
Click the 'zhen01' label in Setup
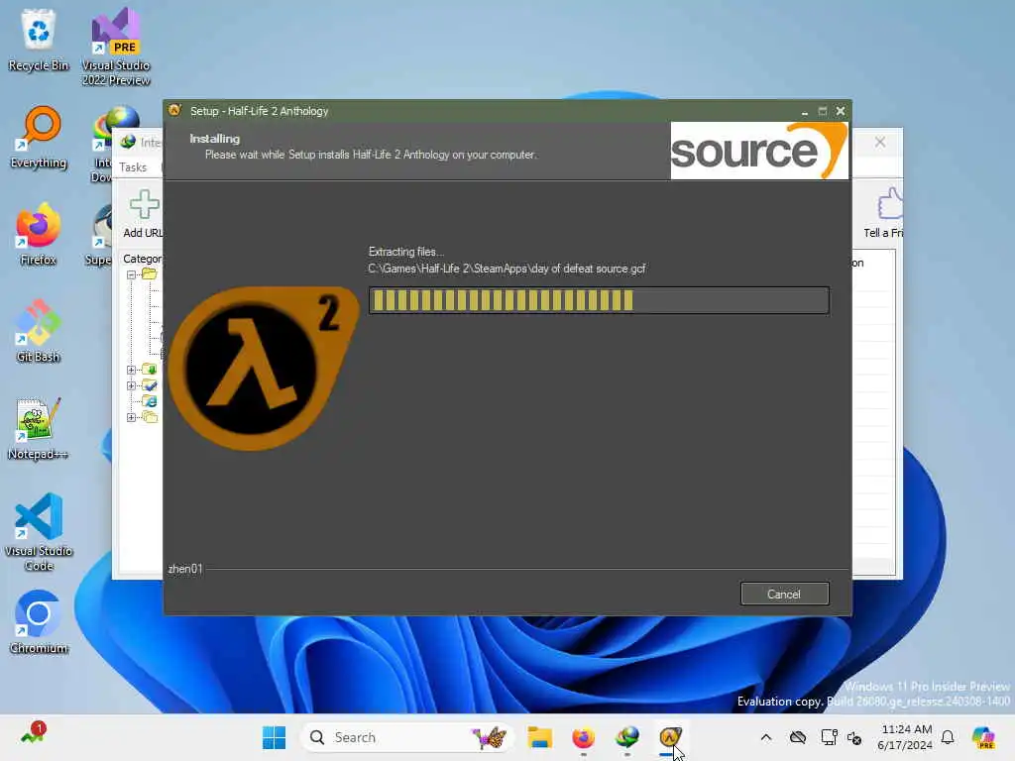(185, 568)
